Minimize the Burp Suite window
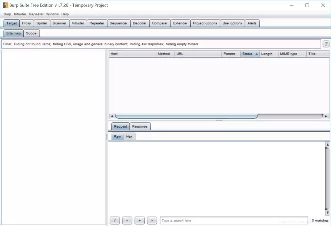This screenshot has height=226, width=331. tap(292, 5)
